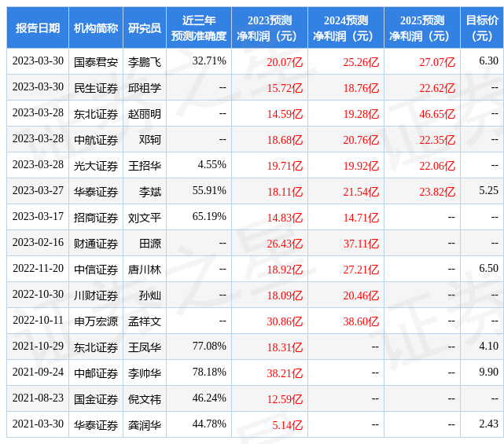This screenshot has height=444, width=504.
Task: Select the 川财证券 institution cell
Action: pos(96,295)
